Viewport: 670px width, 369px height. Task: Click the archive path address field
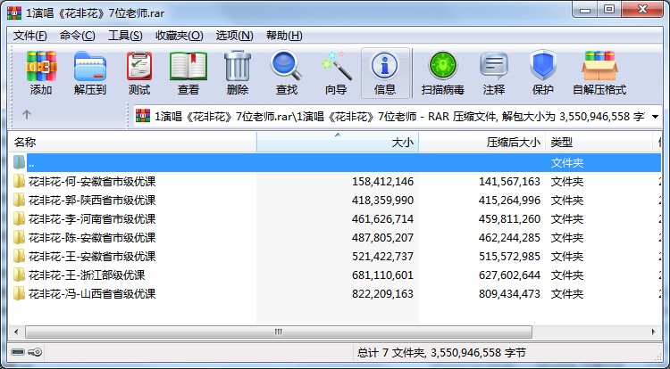pos(398,116)
